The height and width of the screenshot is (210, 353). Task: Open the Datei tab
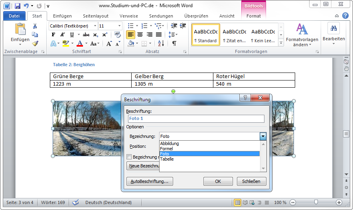[x=14, y=16]
